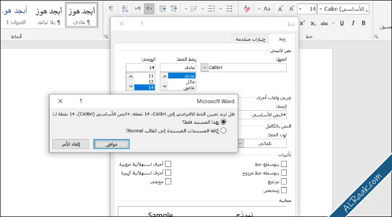Toggle Underline formatting in ribbon
Screen dimensions: 392x217
[342, 23]
